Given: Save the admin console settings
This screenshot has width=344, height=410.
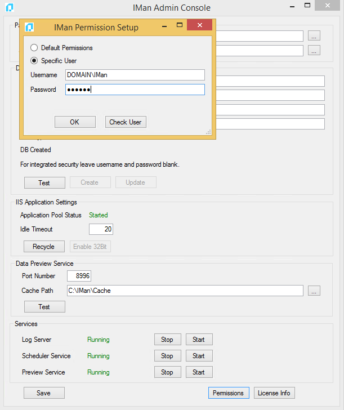Looking at the screenshot, I should [x=44, y=393].
